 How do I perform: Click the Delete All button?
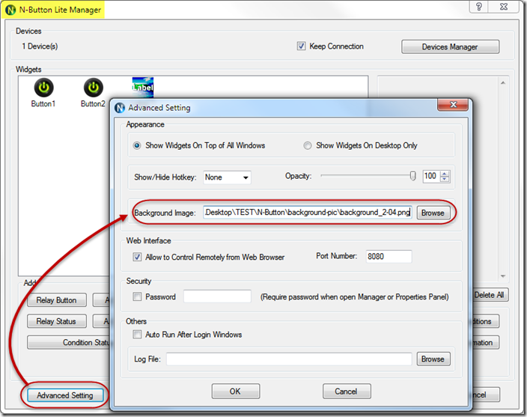point(490,295)
